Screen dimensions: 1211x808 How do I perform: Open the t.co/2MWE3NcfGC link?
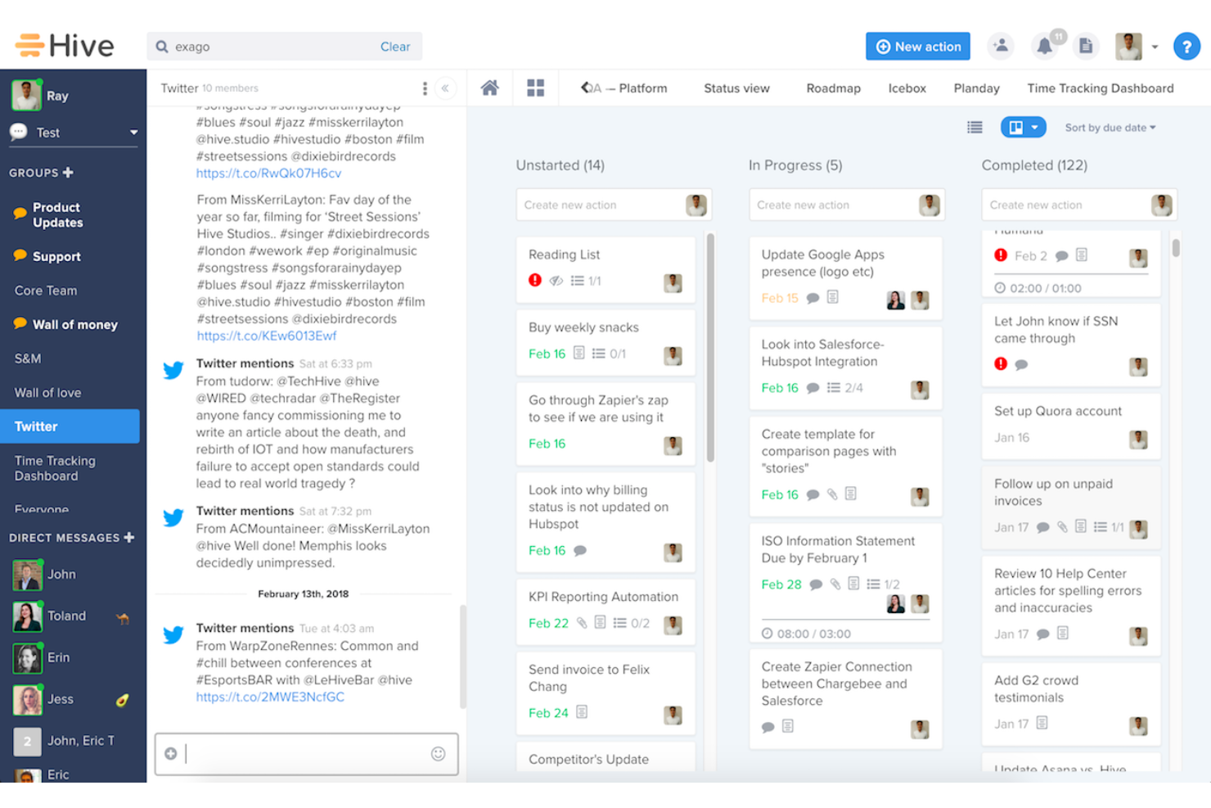tap(270, 697)
